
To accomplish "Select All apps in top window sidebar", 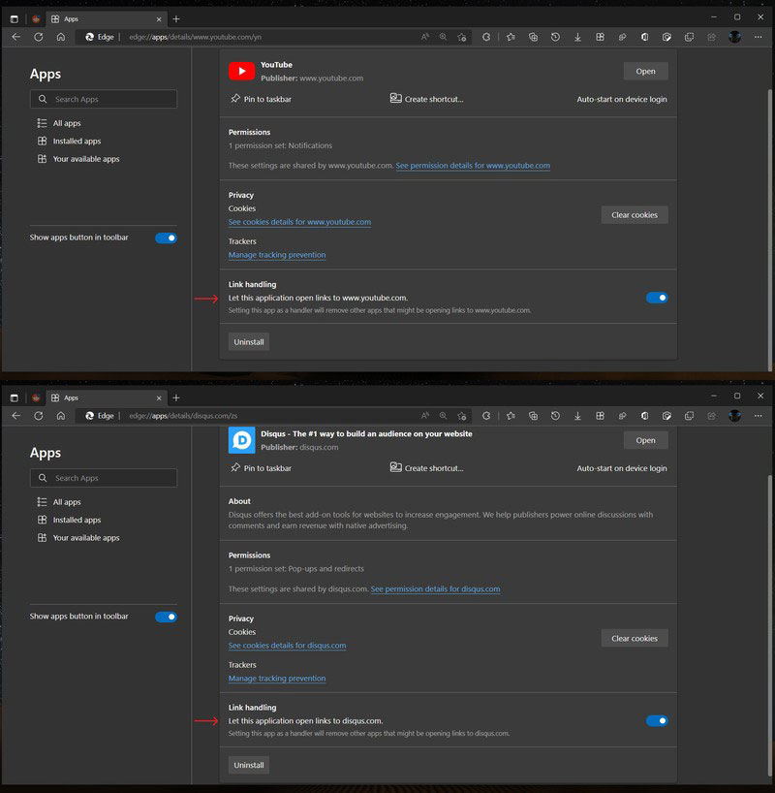I will click(x=59, y=123).
